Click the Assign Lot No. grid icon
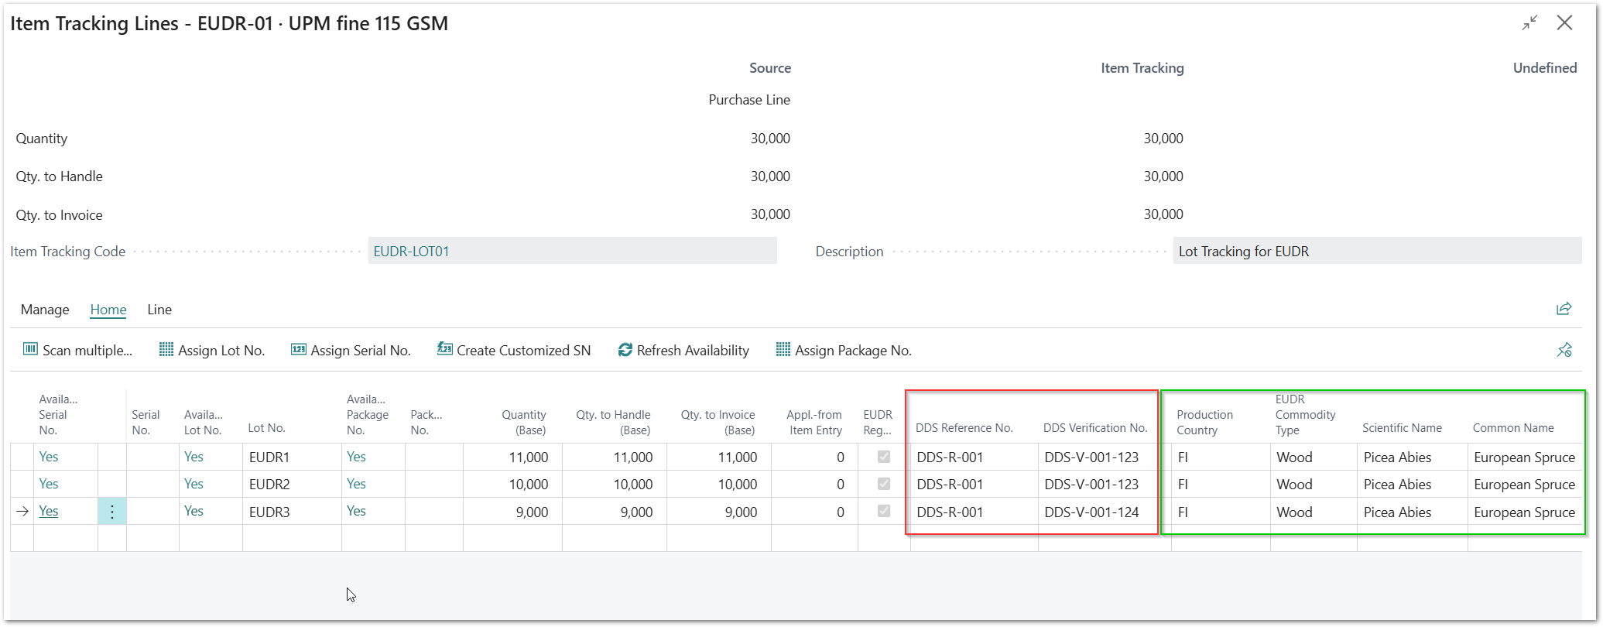The height and width of the screenshot is (627, 1603). tap(166, 350)
